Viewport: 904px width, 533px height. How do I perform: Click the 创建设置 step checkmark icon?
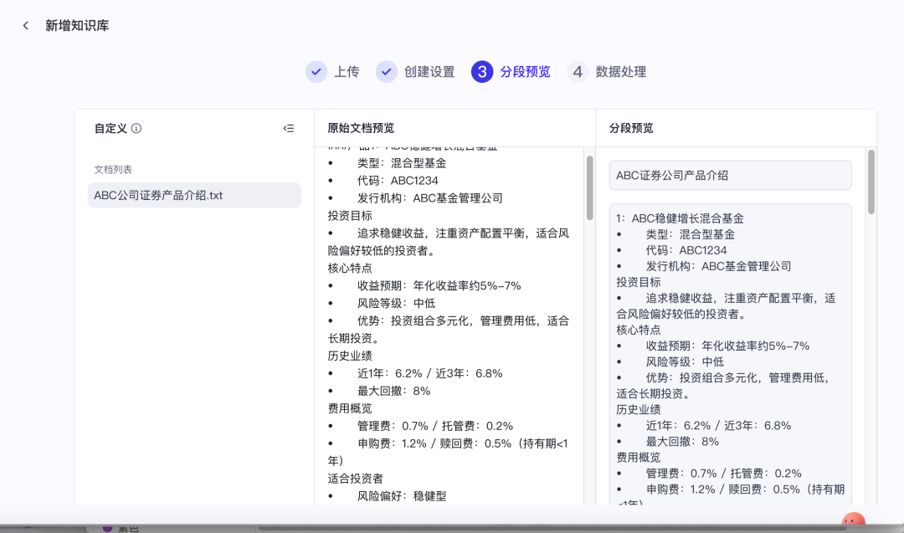point(386,72)
